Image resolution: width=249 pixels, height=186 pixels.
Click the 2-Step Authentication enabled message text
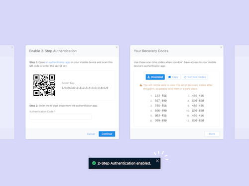click(124, 163)
